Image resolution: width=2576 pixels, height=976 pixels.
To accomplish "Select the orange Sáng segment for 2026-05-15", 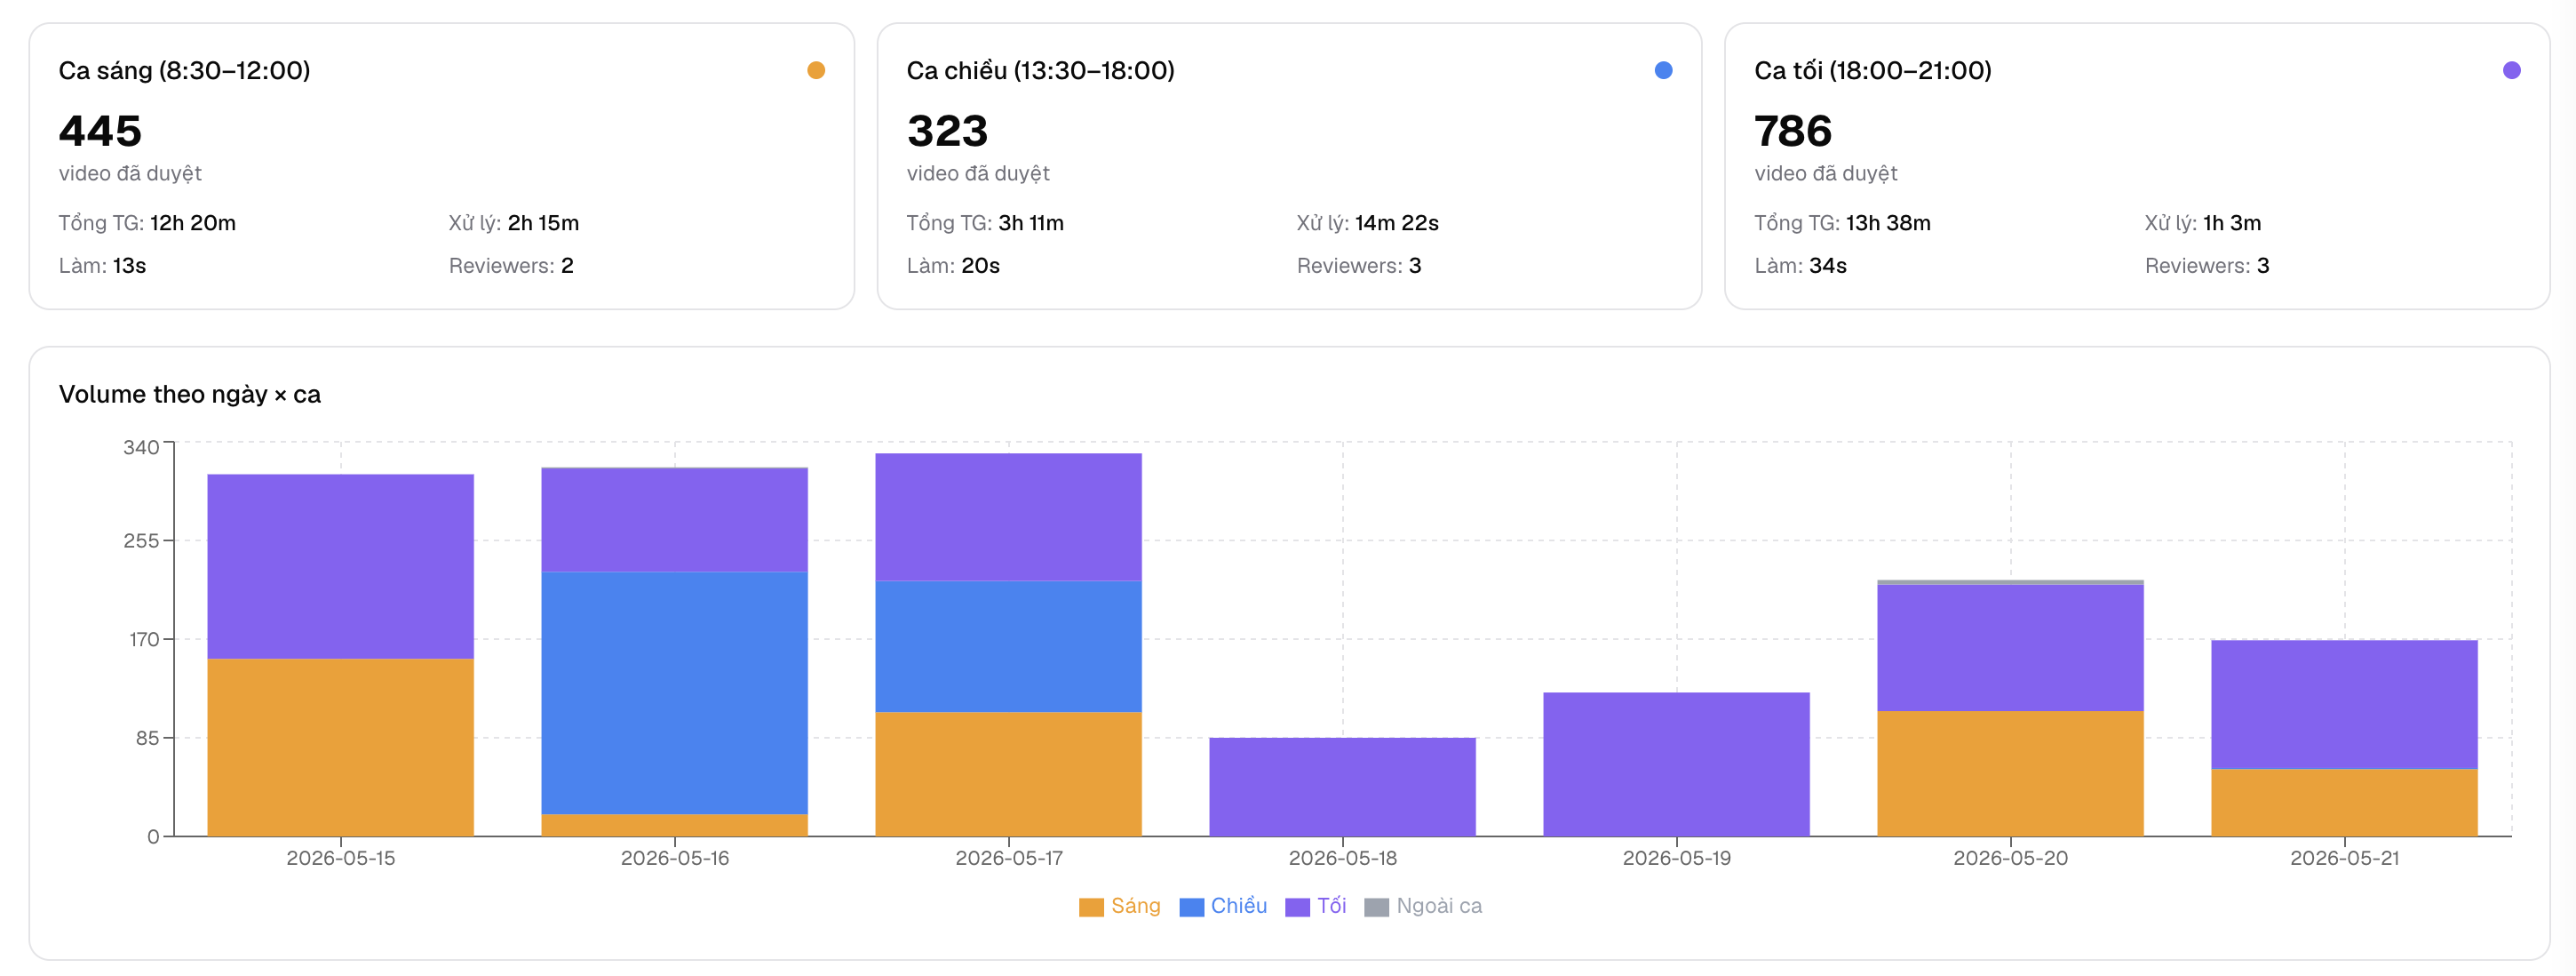I will 340,747.
